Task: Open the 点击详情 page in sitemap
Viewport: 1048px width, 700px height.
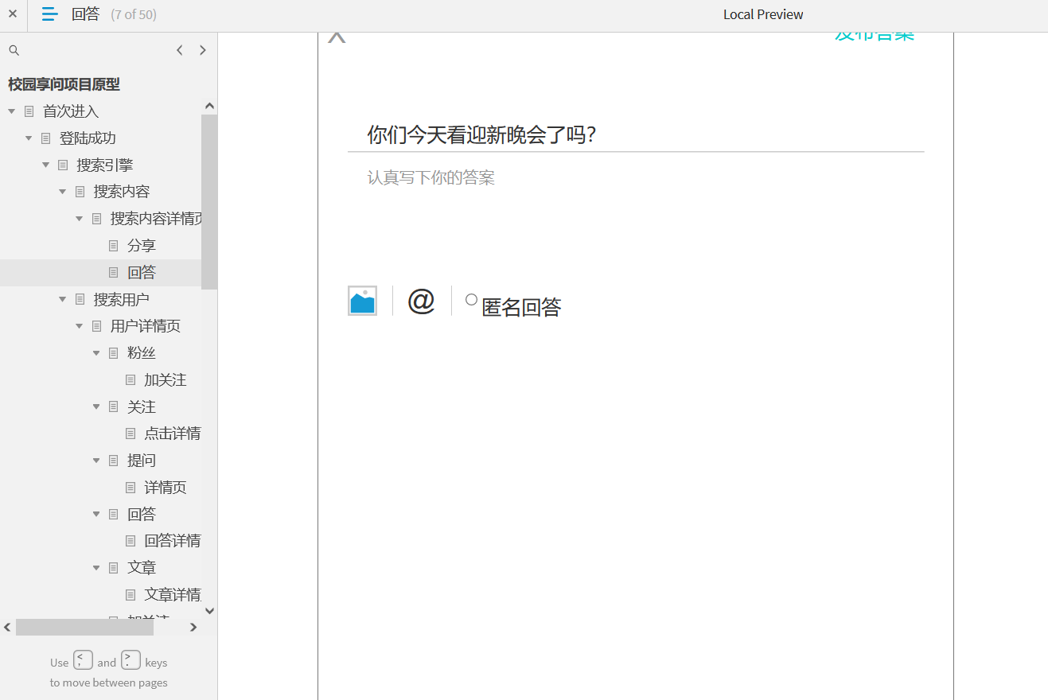Action: (x=173, y=434)
